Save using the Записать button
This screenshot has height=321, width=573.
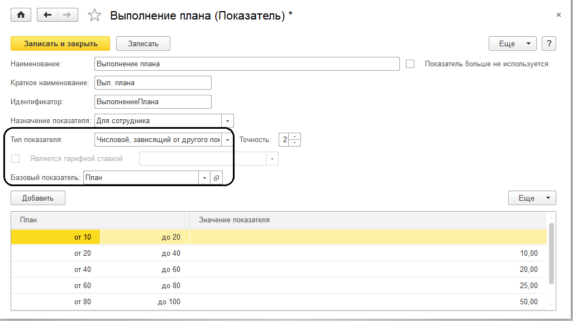143,43
